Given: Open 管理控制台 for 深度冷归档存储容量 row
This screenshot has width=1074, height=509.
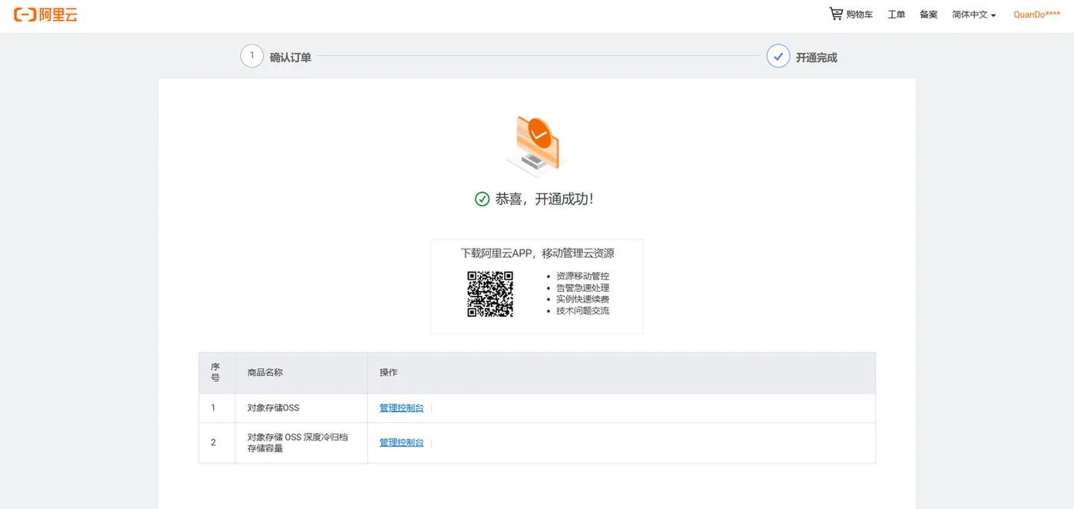Looking at the screenshot, I should 401,442.
